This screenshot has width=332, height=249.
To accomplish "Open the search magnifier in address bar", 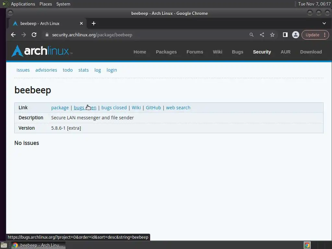I will tap(251, 35).
